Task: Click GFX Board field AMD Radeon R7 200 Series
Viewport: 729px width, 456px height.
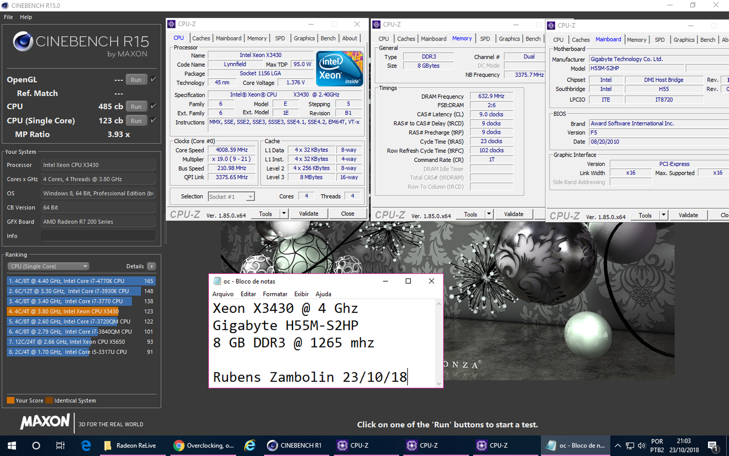Action: point(98,222)
